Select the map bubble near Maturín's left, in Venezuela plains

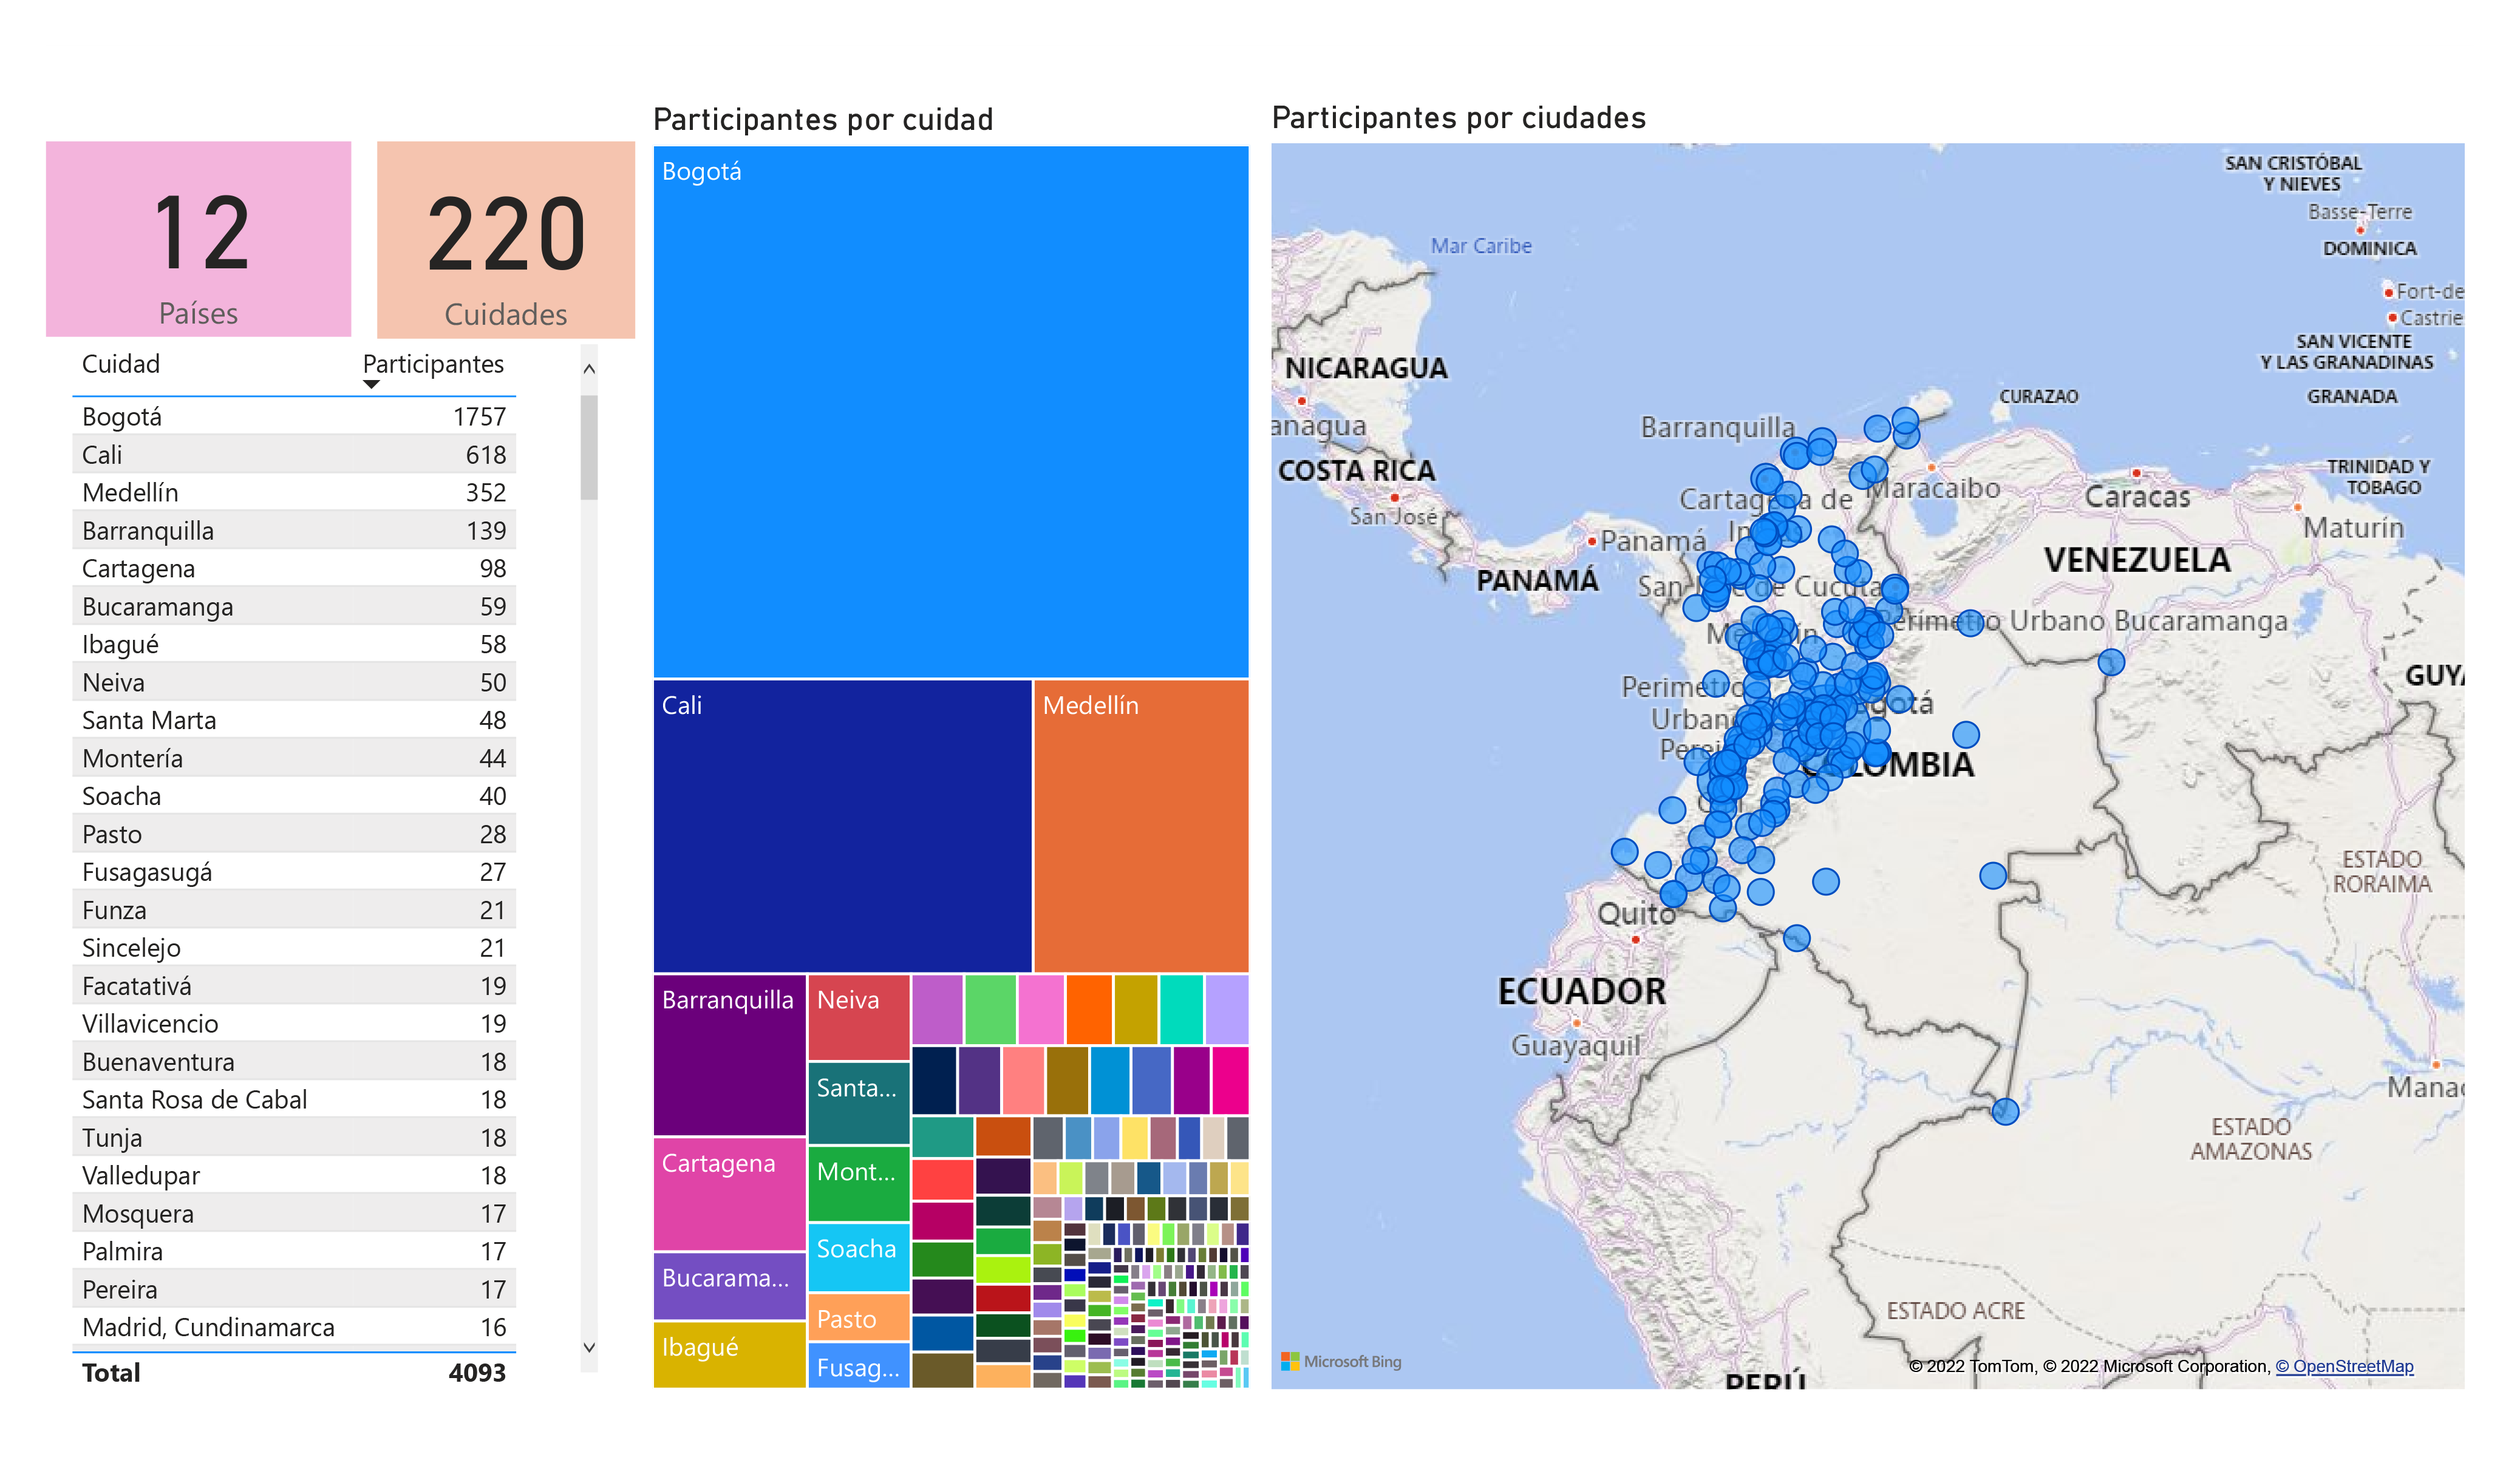point(2110,661)
